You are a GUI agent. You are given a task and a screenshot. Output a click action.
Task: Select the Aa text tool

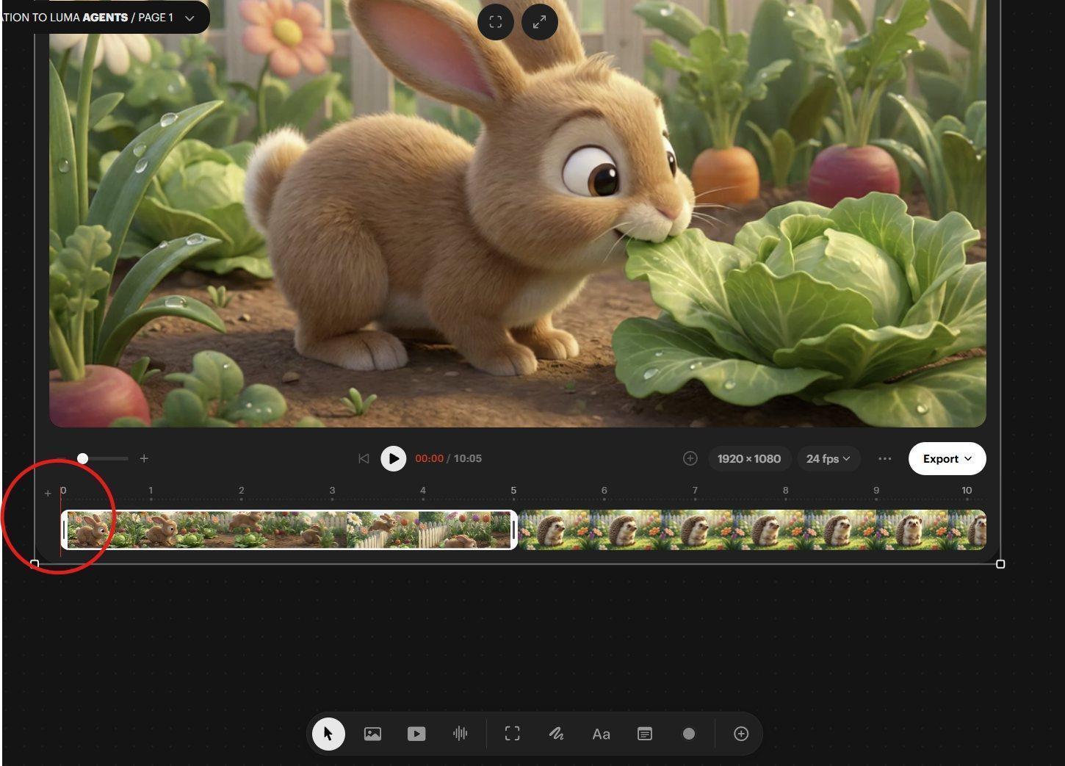pos(601,734)
